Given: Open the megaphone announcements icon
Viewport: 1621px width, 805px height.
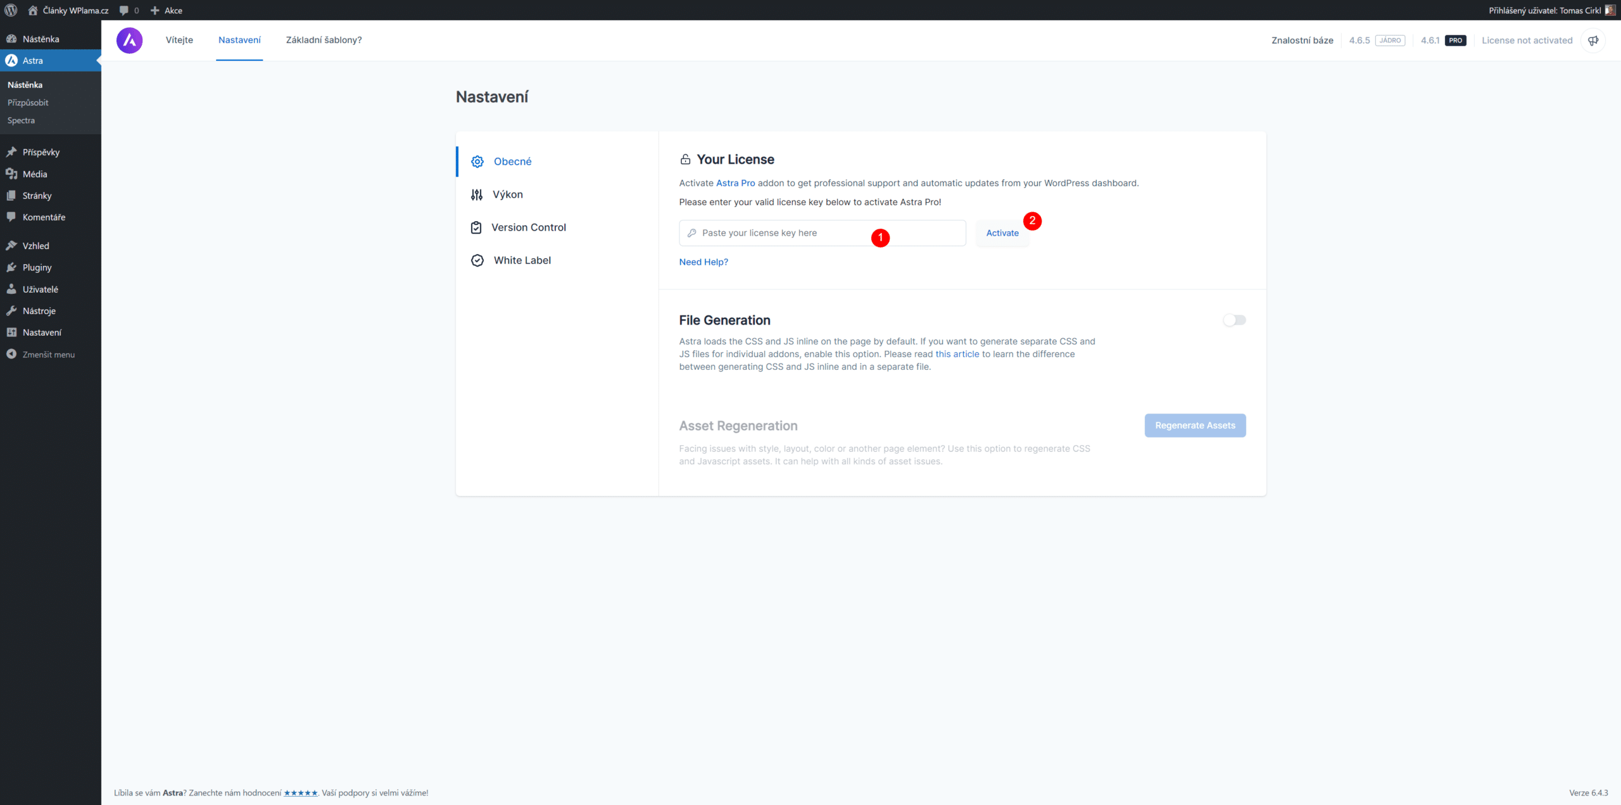Looking at the screenshot, I should [1593, 41].
